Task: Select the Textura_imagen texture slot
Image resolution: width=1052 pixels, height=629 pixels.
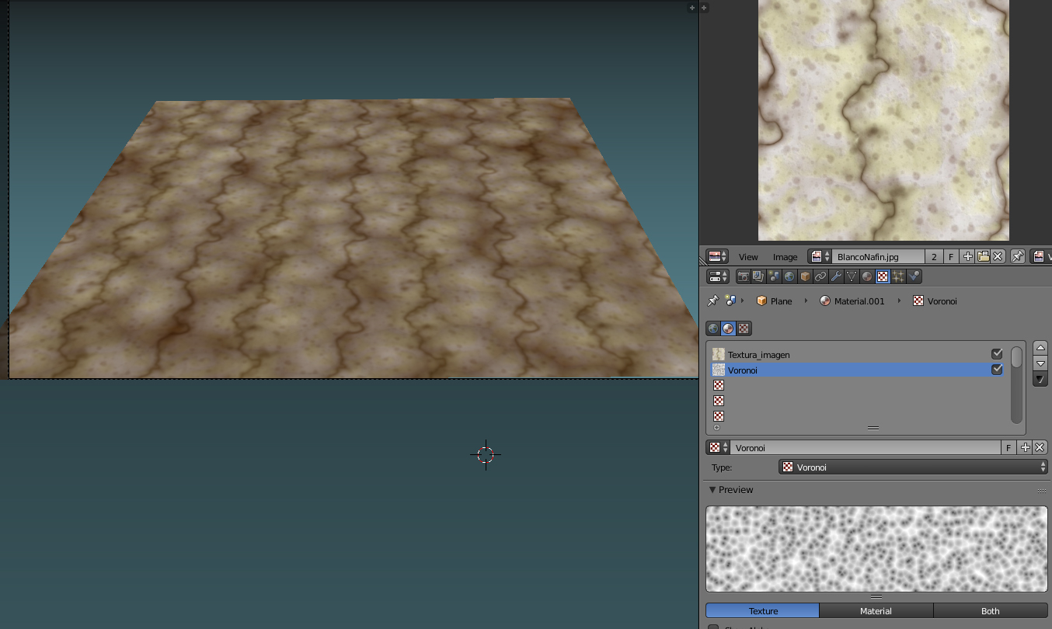Action: 858,354
